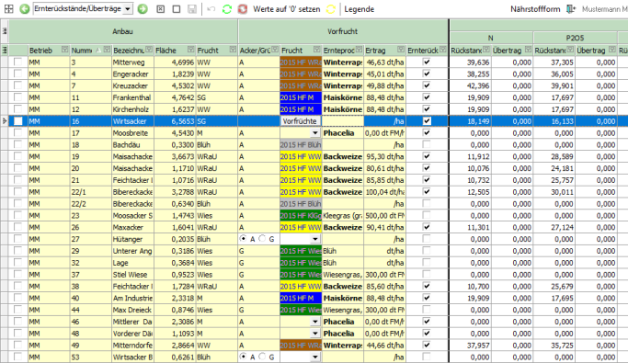Click N Rückstand value '42,396'
This screenshot has height=363, width=628.
(x=471, y=85)
